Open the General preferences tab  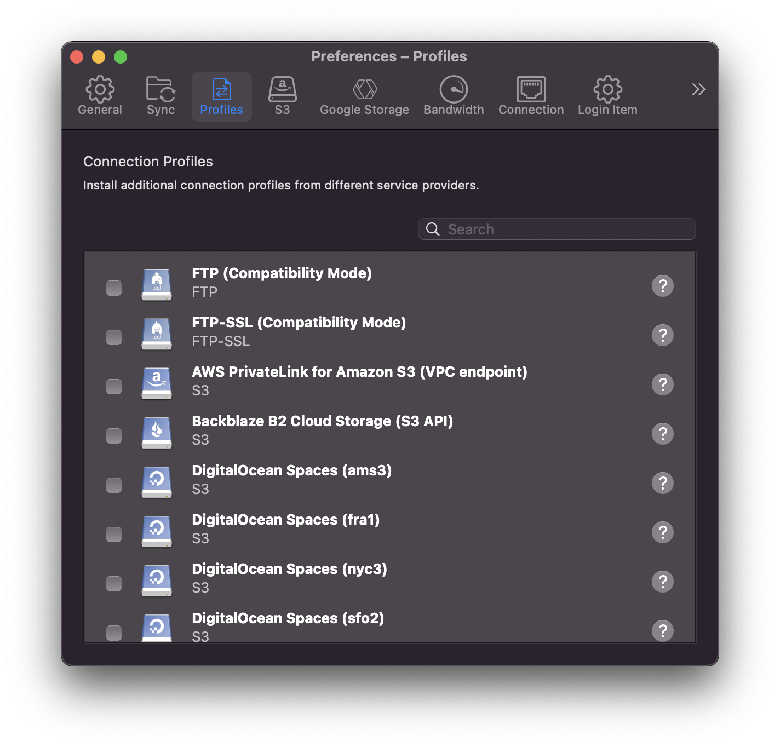point(100,96)
